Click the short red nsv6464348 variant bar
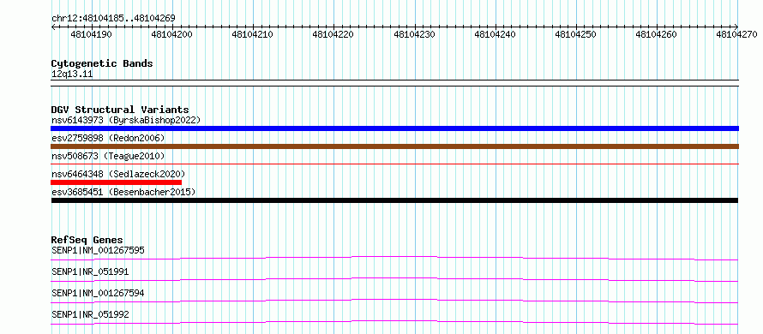This screenshot has height=334, width=763. coord(116,182)
